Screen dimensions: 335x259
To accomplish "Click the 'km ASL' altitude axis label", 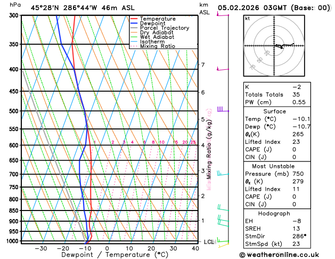I will tap(204, 9).
